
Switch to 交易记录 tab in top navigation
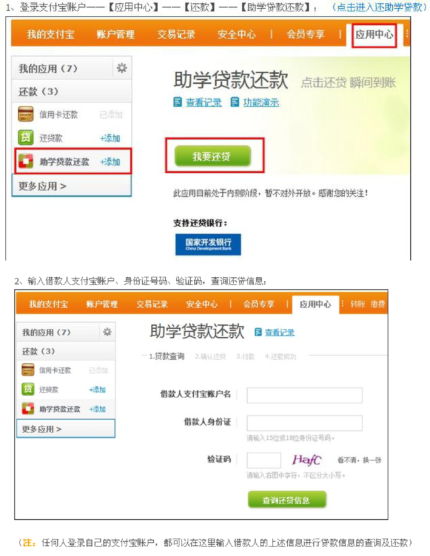pos(176,34)
